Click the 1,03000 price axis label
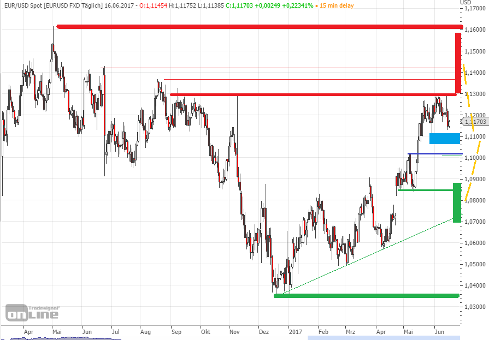Image resolution: width=489 pixels, height=340 pixels. click(475, 307)
